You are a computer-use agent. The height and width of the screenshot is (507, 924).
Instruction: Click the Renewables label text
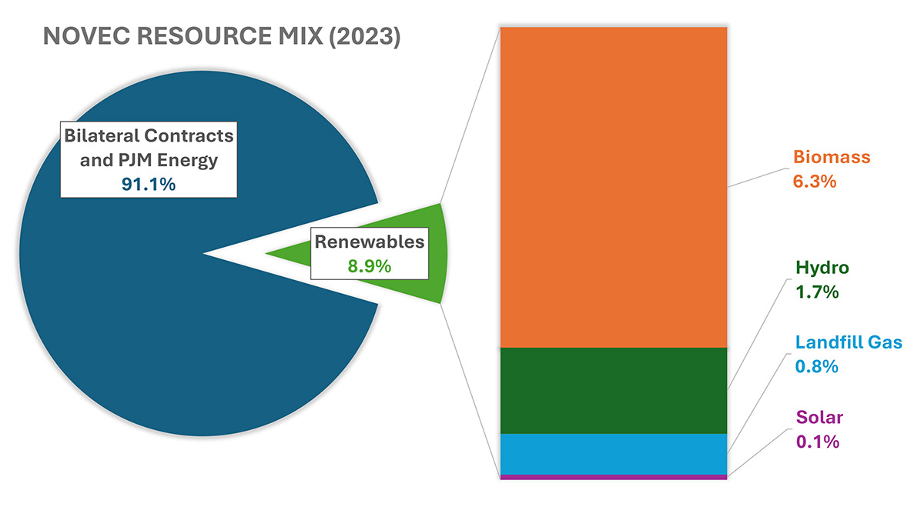tap(369, 242)
